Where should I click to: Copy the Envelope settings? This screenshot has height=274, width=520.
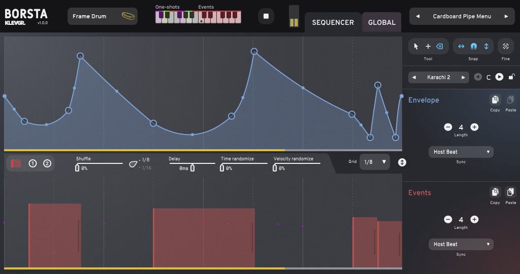495,100
